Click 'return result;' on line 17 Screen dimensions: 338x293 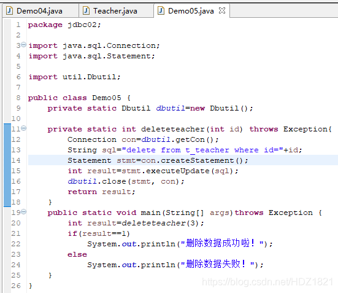(101, 192)
